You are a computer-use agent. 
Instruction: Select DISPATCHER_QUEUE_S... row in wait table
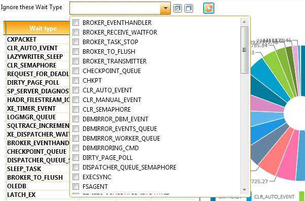pos(38,160)
